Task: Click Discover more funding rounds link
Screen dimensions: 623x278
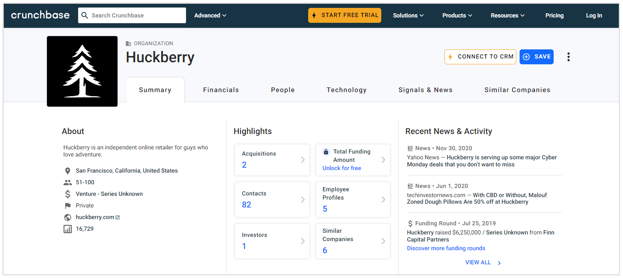Action: coord(446,249)
